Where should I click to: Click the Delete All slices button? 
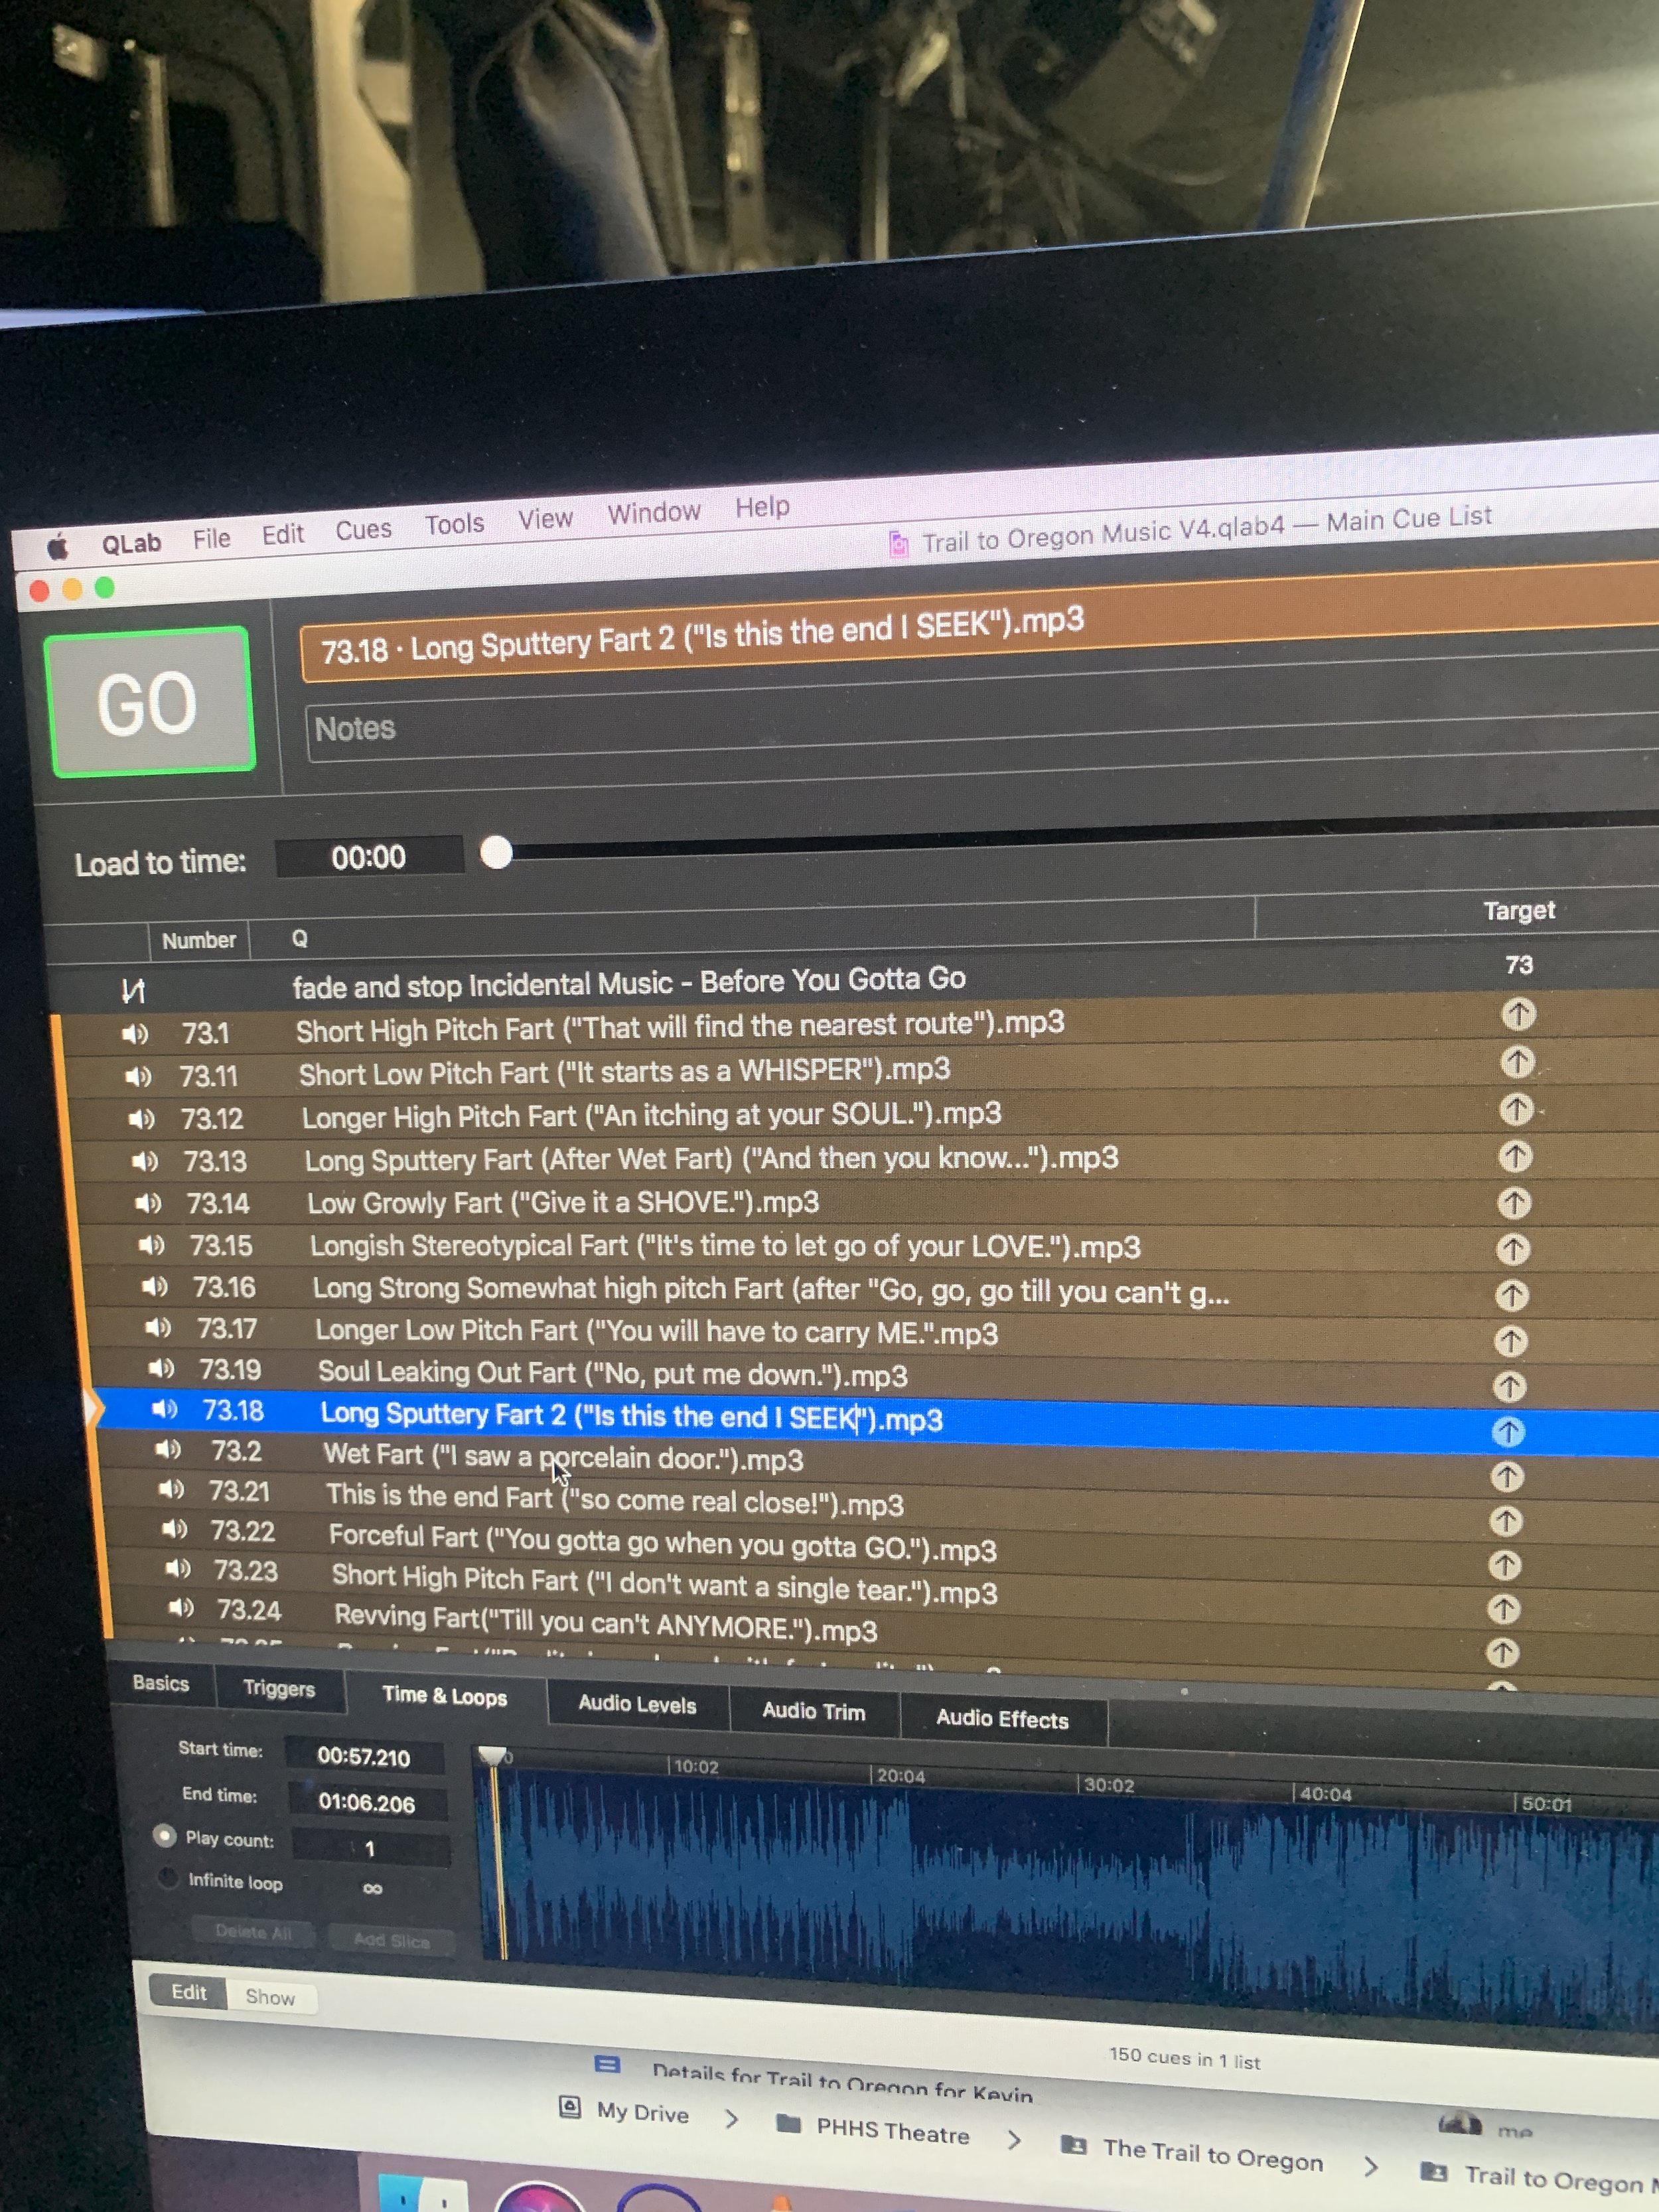pyautogui.click(x=253, y=1932)
